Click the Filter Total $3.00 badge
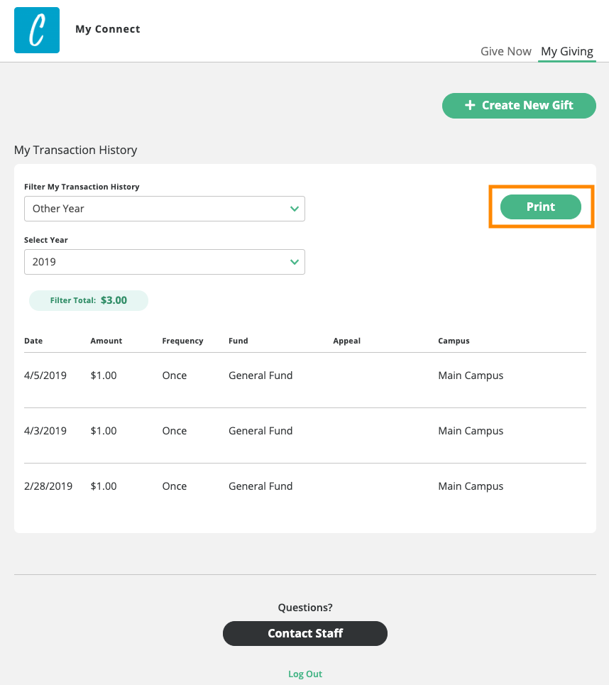Viewport: 609px width, 685px height. 89,300
